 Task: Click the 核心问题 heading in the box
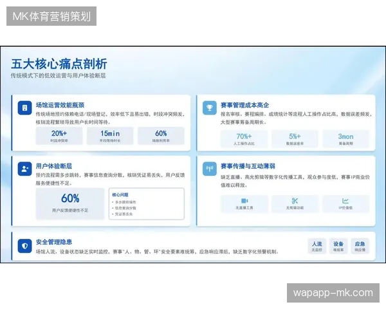(x=120, y=194)
